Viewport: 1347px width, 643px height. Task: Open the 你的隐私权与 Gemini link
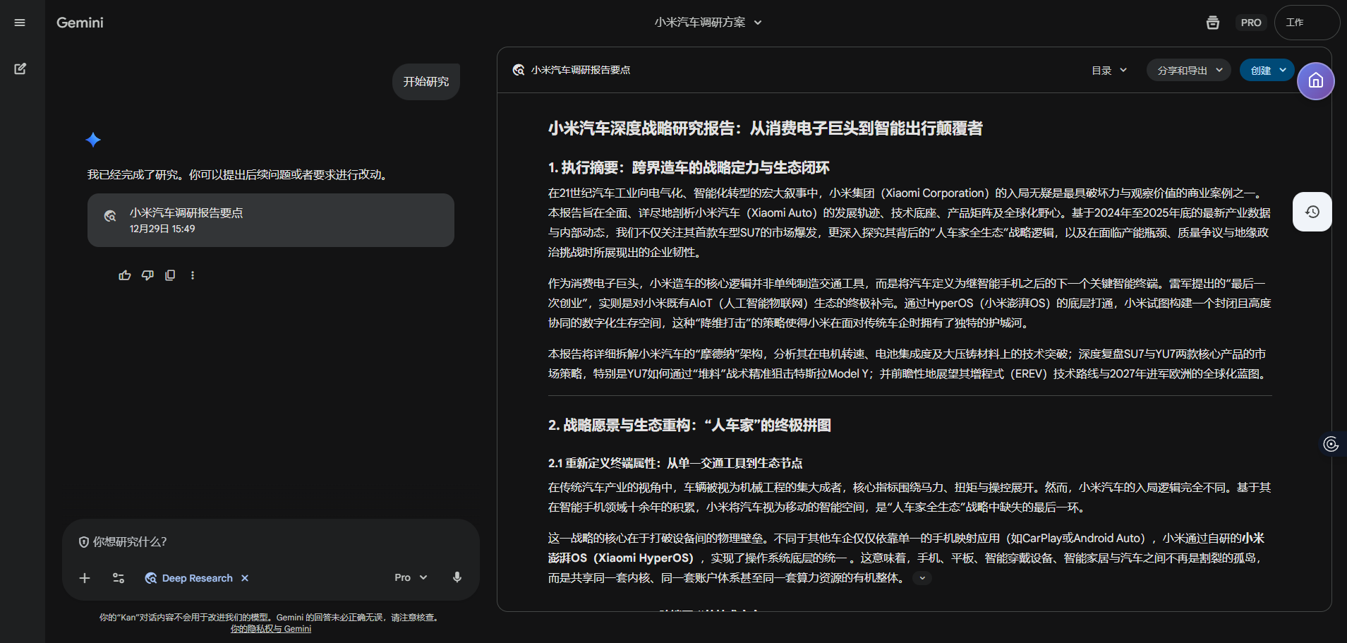[x=271, y=629]
